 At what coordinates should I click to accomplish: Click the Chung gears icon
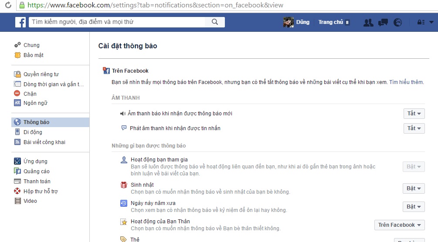click(17, 45)
